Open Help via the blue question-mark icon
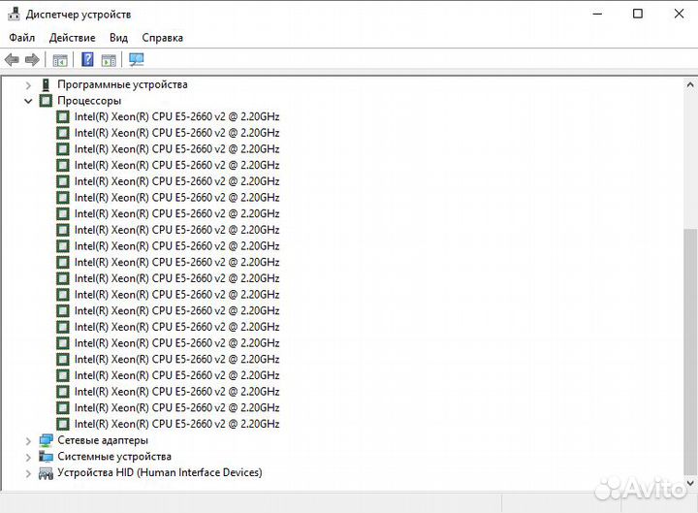The height and width of the screenshot is (513, 698). click(x=87, y=59)
